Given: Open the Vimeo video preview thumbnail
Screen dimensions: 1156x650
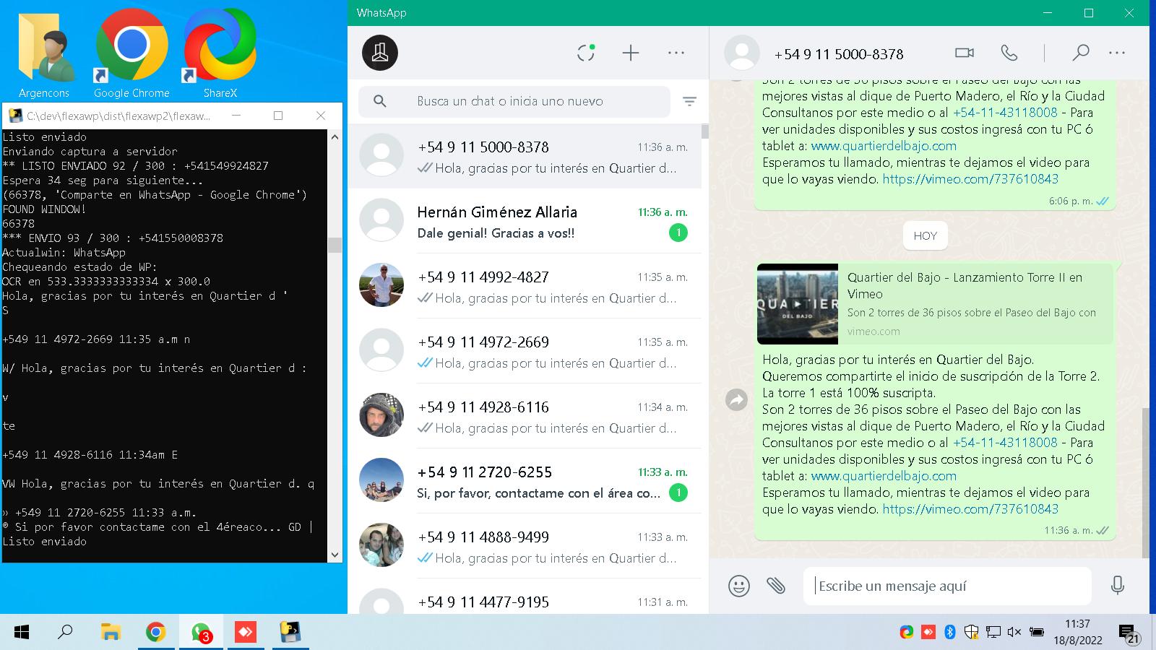Looking at the screenshot, I should [798, 304].
